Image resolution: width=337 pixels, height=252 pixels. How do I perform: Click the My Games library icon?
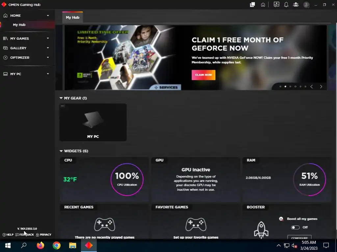[5, 38]
